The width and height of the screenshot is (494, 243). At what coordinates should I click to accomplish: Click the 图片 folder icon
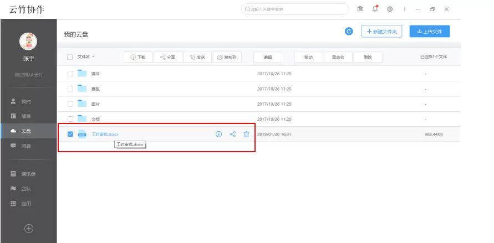(x=82, y=104)
